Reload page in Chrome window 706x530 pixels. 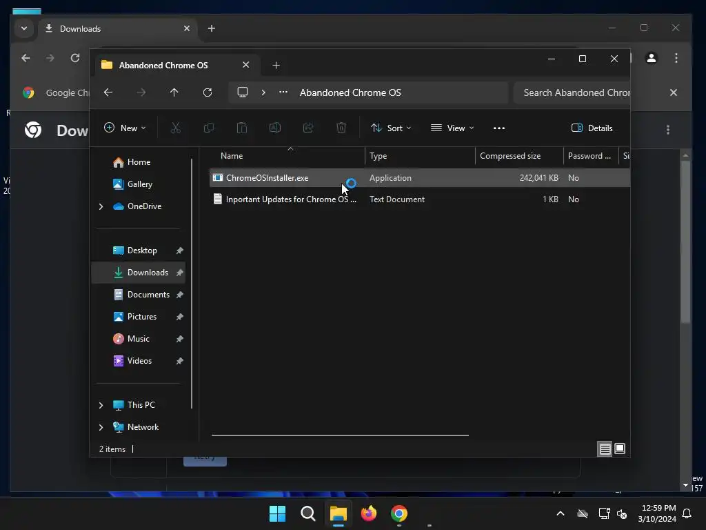click(75, 58)
